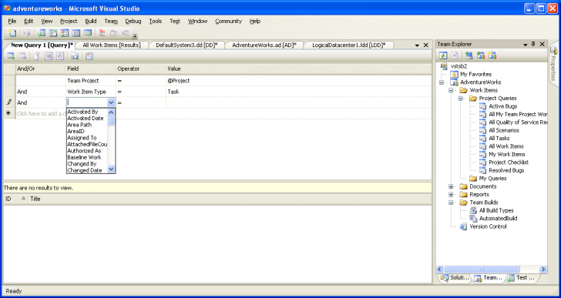Click the add server icon in Team Explorer toolbar

click(x=469, y=55)
